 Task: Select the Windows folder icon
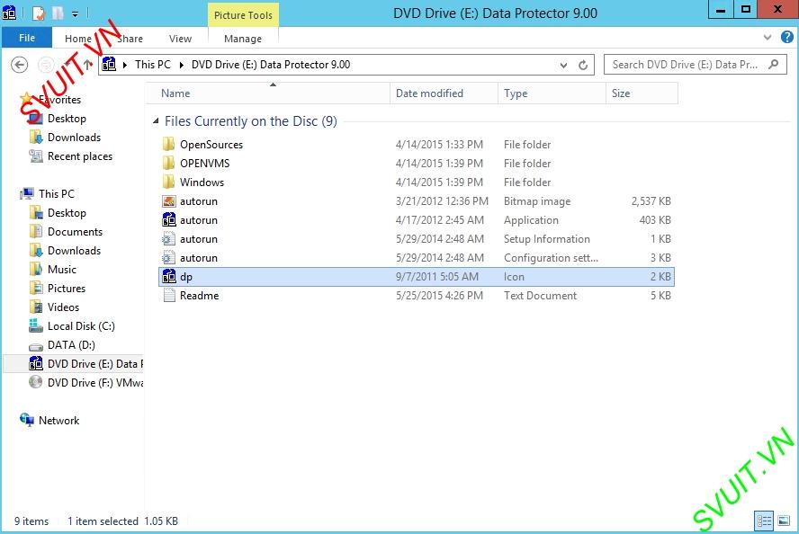tap(168, 182)
